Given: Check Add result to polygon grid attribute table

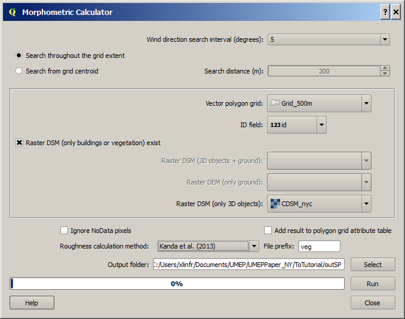Looking at the screenshot, I should point(268,231).
